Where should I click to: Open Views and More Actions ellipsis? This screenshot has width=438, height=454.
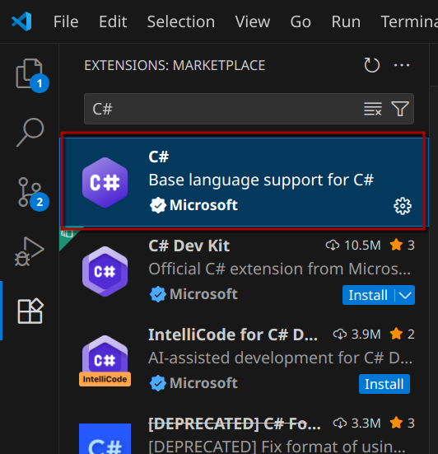[x=402, y=65]
